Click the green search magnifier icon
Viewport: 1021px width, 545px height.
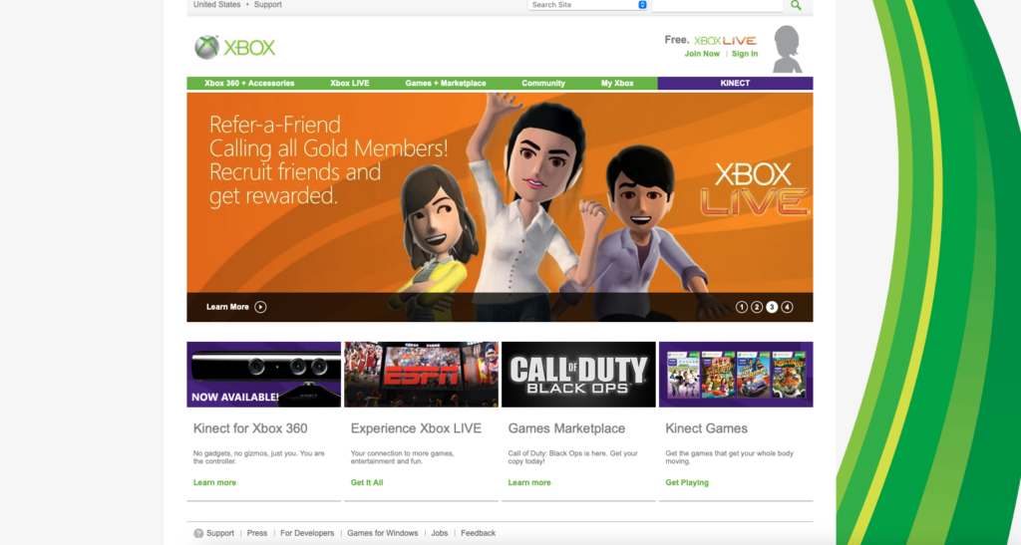point(796,5)
